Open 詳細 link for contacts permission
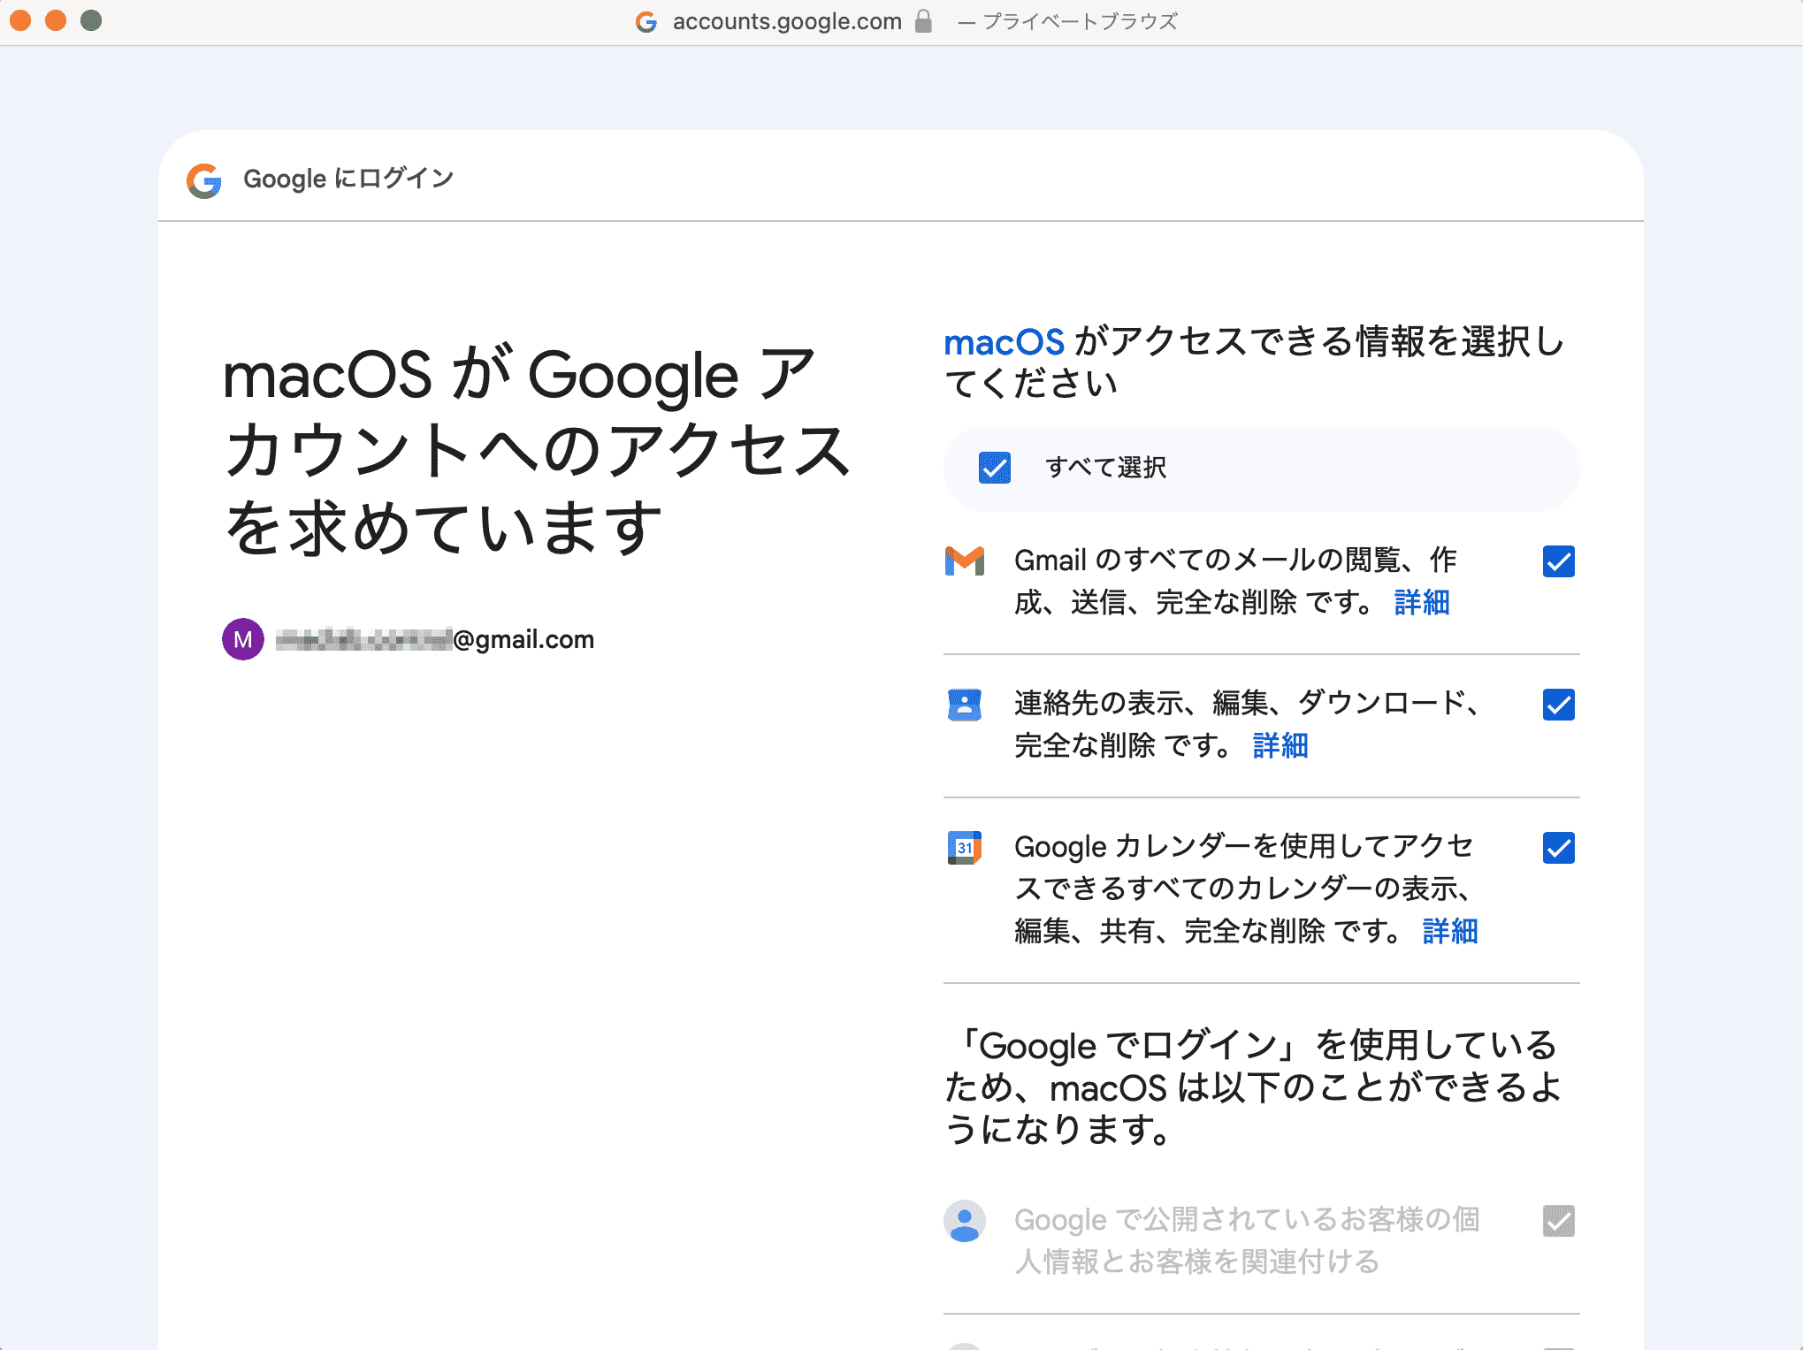Viewport: 1803px width, 1350px height. 1280,746
